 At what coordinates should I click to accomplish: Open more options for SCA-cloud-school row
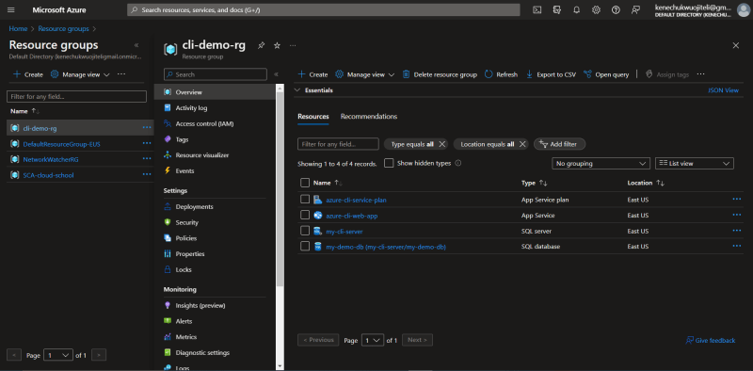click(x=147, y=174)
